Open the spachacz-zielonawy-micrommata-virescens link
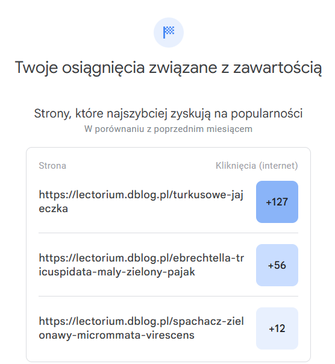This screenshot has width=335, height=364. 142,328
